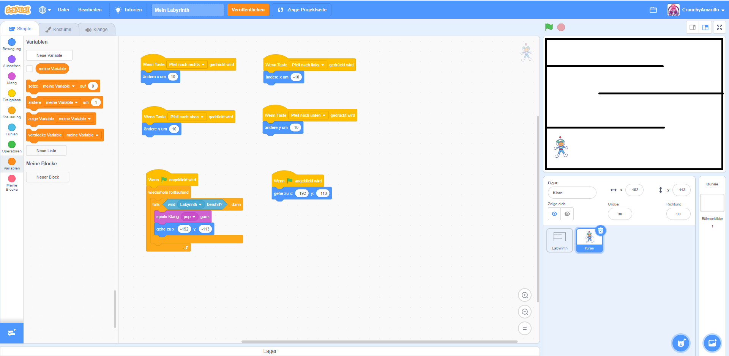
Task: Open the My Stuff folder icon
Action: (653, 10)
